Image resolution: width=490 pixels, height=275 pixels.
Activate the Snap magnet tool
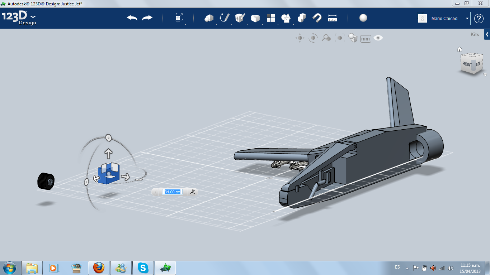[x=317, y=18]
